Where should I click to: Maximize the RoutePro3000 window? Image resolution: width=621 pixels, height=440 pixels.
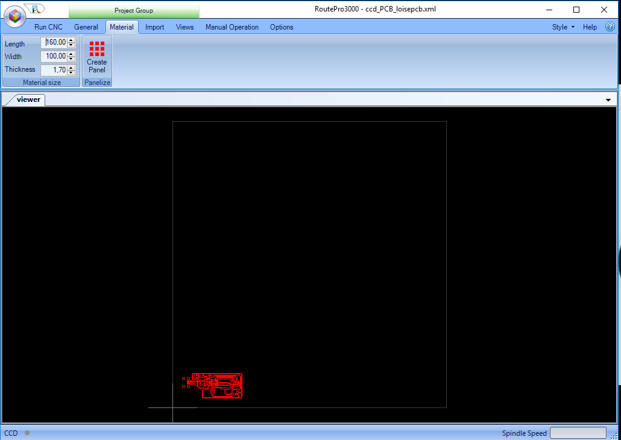coord(576,10)
